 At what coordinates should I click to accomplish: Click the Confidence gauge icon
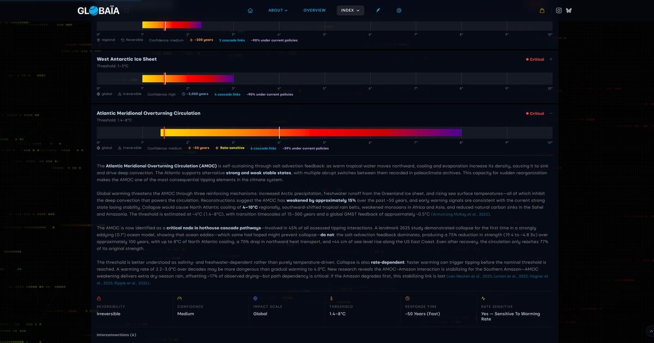pyautogui.click(x=180, y=298)
